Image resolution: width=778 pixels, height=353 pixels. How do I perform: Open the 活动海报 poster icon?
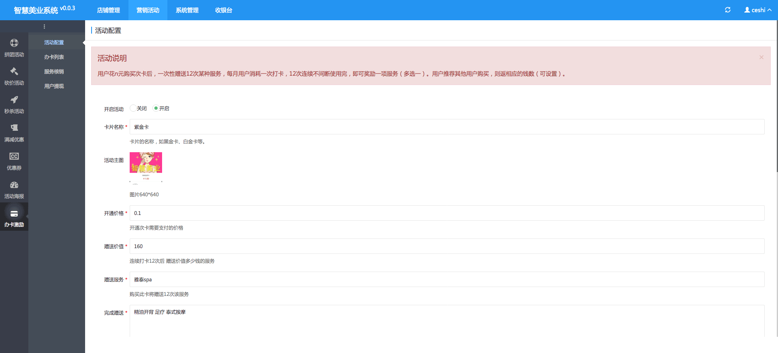point(14,185)
